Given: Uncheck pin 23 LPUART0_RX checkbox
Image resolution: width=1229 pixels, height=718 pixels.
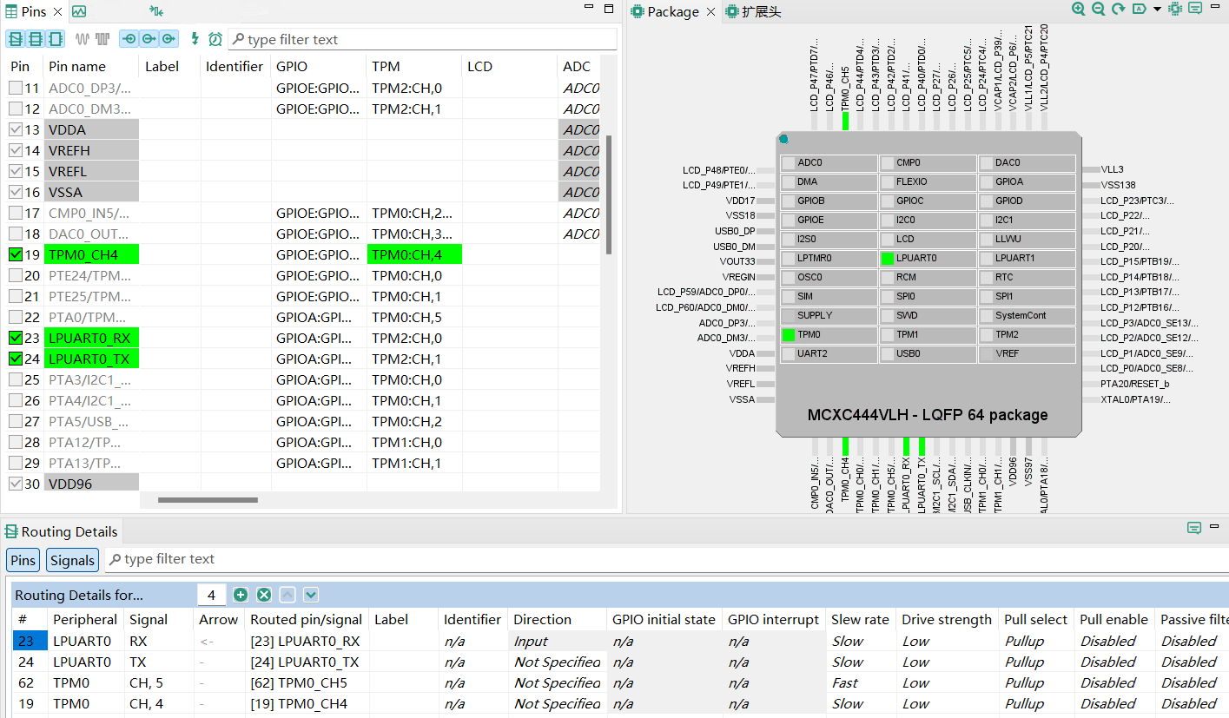Looking at the screenshot, I should click(16, 338).
